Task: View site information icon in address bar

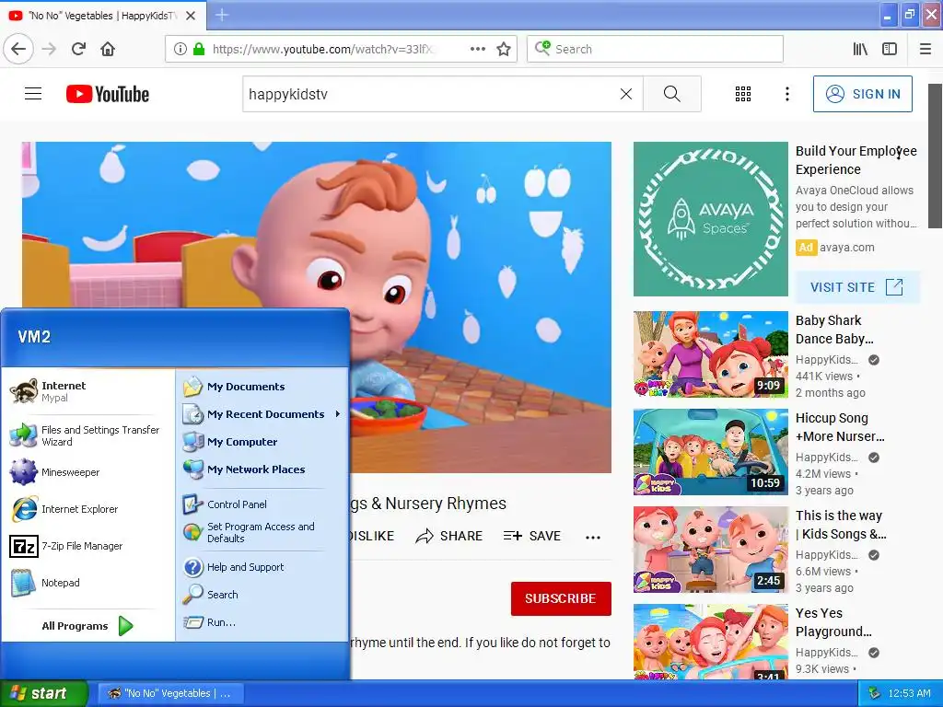Action: click(180, 50)
